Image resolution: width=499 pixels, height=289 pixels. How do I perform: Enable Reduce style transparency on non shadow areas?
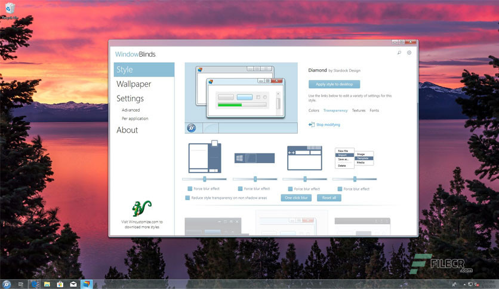click(x=187, y=198)
